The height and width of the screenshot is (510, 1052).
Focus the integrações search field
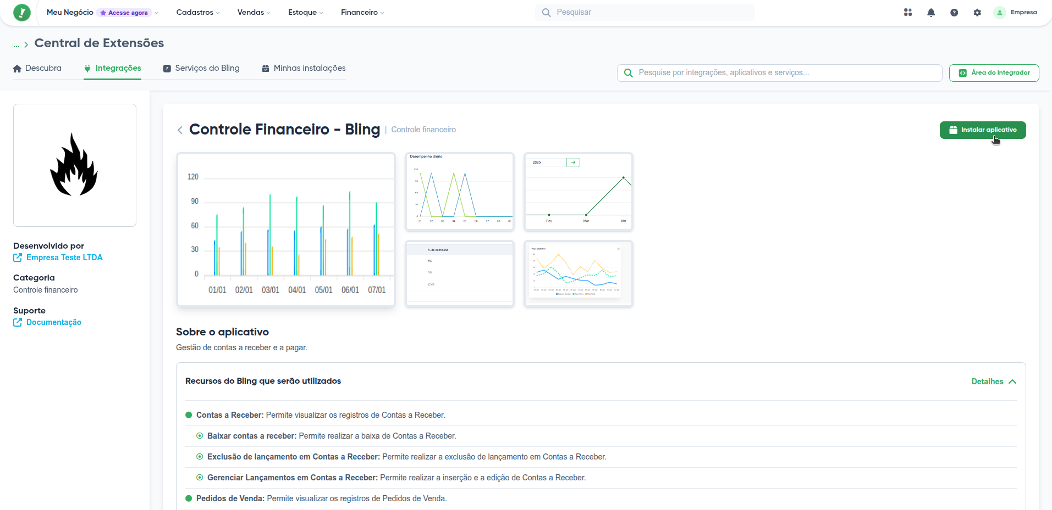(x=780, y=72)
